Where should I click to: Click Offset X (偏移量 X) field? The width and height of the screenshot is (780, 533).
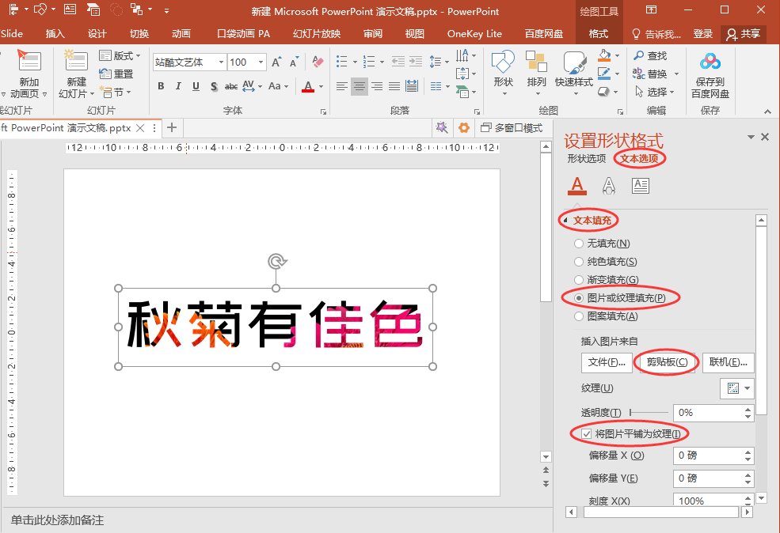[x=709, y=456]
